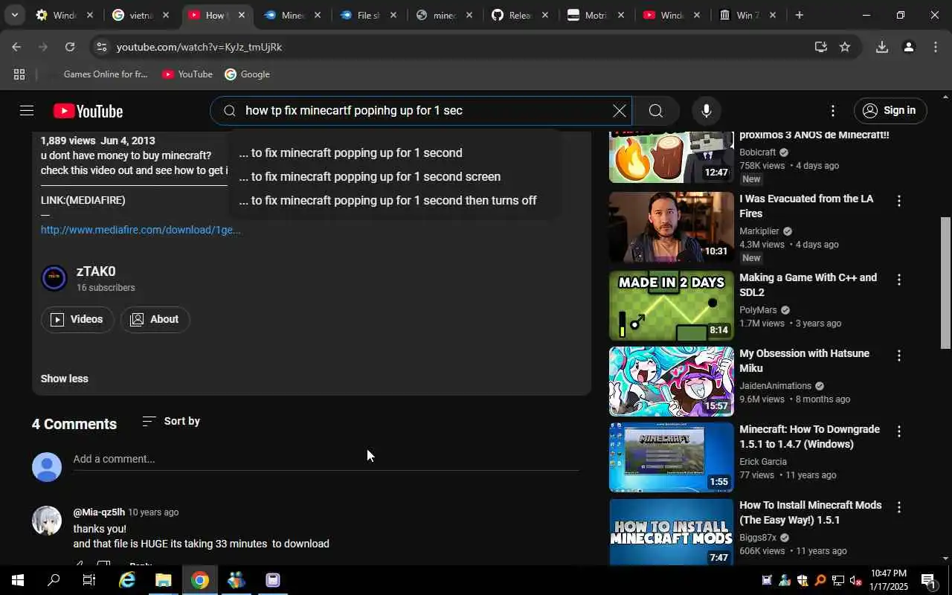
Task: Open 'How To Install Minecraft Mods' thumbnail
Action: click(x=672, y=532)
